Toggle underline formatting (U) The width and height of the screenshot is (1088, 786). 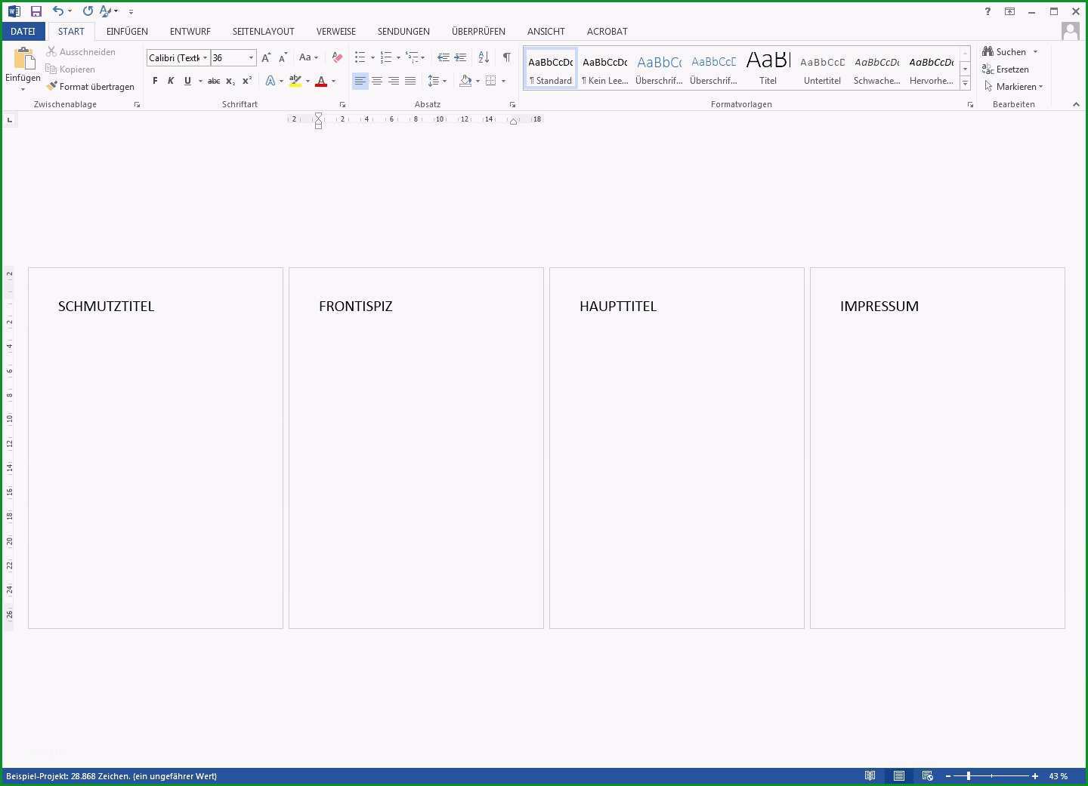187,81
